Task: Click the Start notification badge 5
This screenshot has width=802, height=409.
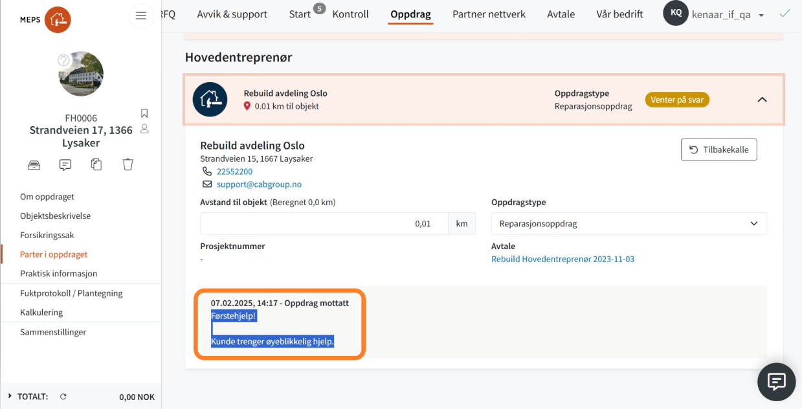Action: point(319,8)
